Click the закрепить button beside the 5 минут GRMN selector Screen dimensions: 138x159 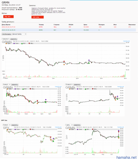15,85
